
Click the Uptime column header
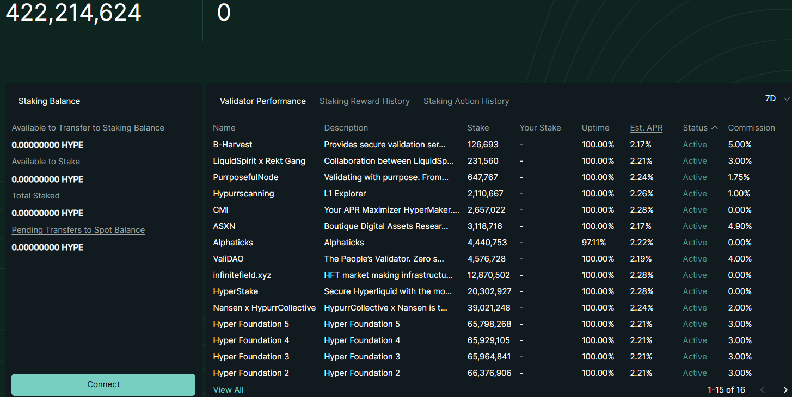point(595,128)
